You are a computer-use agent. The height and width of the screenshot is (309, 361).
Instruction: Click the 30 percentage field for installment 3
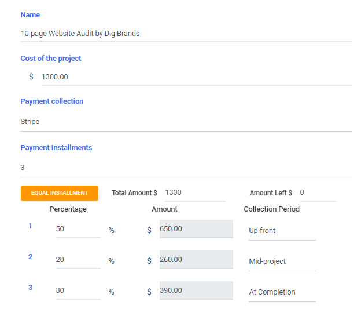[78, 290]
